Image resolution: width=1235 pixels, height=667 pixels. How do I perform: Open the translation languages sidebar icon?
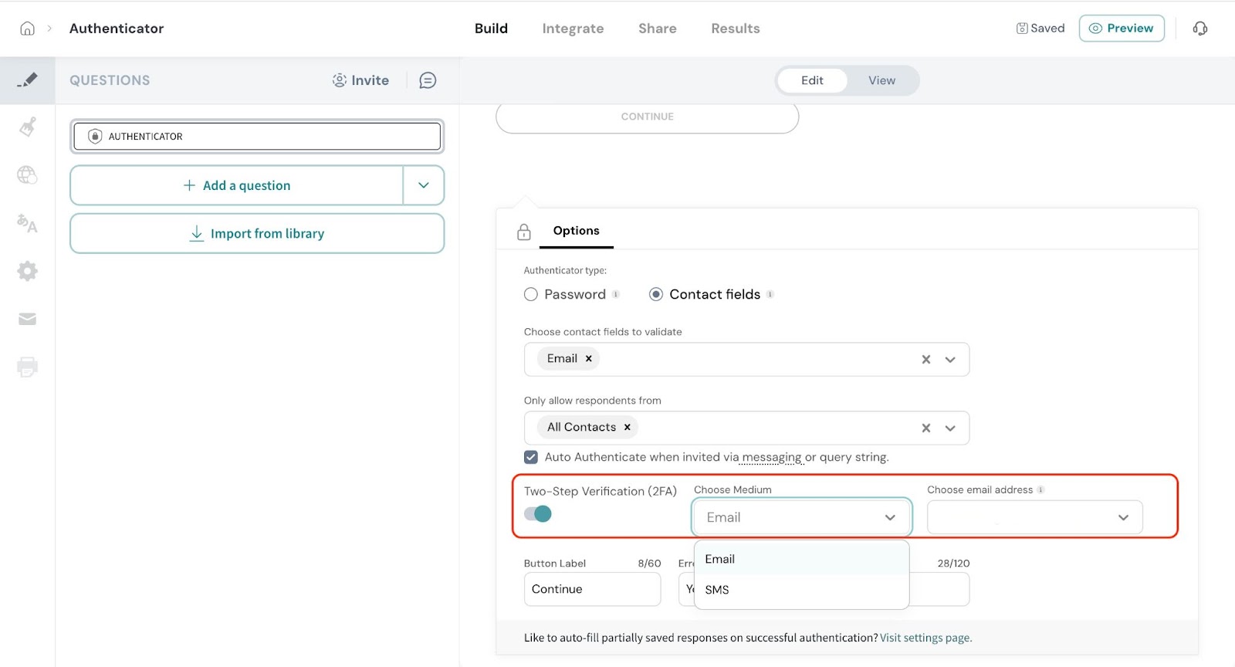27,224
